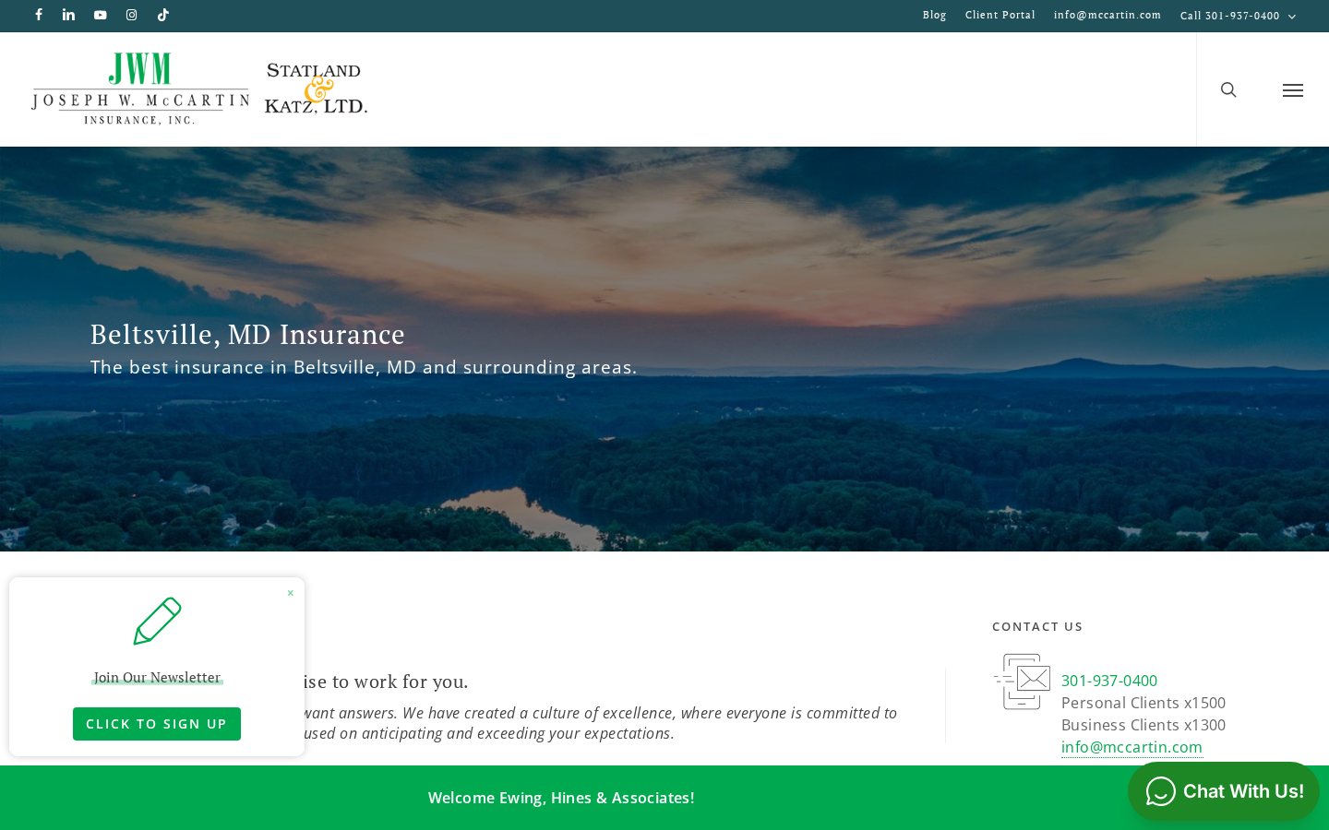Click the newsletter pencil icon

pyautogui.click(x=157, y=621)
